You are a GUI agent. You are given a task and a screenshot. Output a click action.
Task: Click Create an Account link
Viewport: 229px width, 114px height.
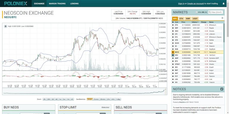(195, 4)
